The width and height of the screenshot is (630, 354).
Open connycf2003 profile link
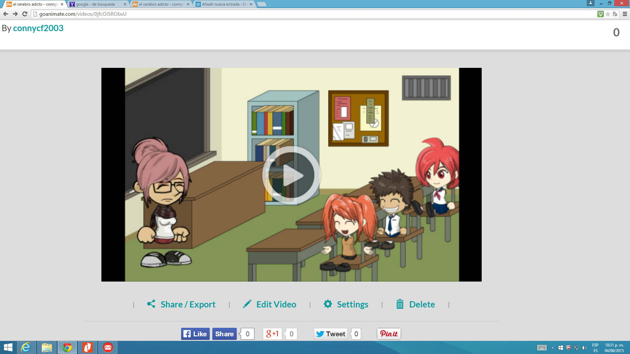coord(38,28)
